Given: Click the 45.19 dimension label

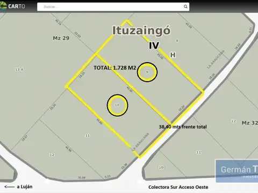Looking at the screenshot, I should (x=59, y=23).
